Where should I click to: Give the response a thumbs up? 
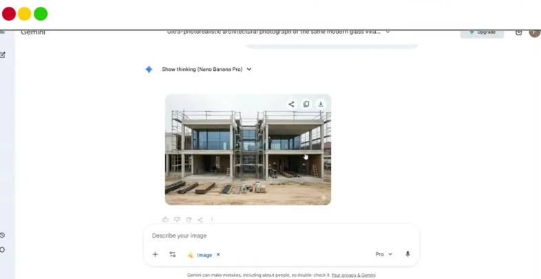(x=165, y=220)
